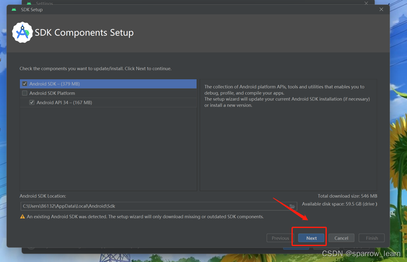Click the Previous button
The image size is (407, 262).
280,238
